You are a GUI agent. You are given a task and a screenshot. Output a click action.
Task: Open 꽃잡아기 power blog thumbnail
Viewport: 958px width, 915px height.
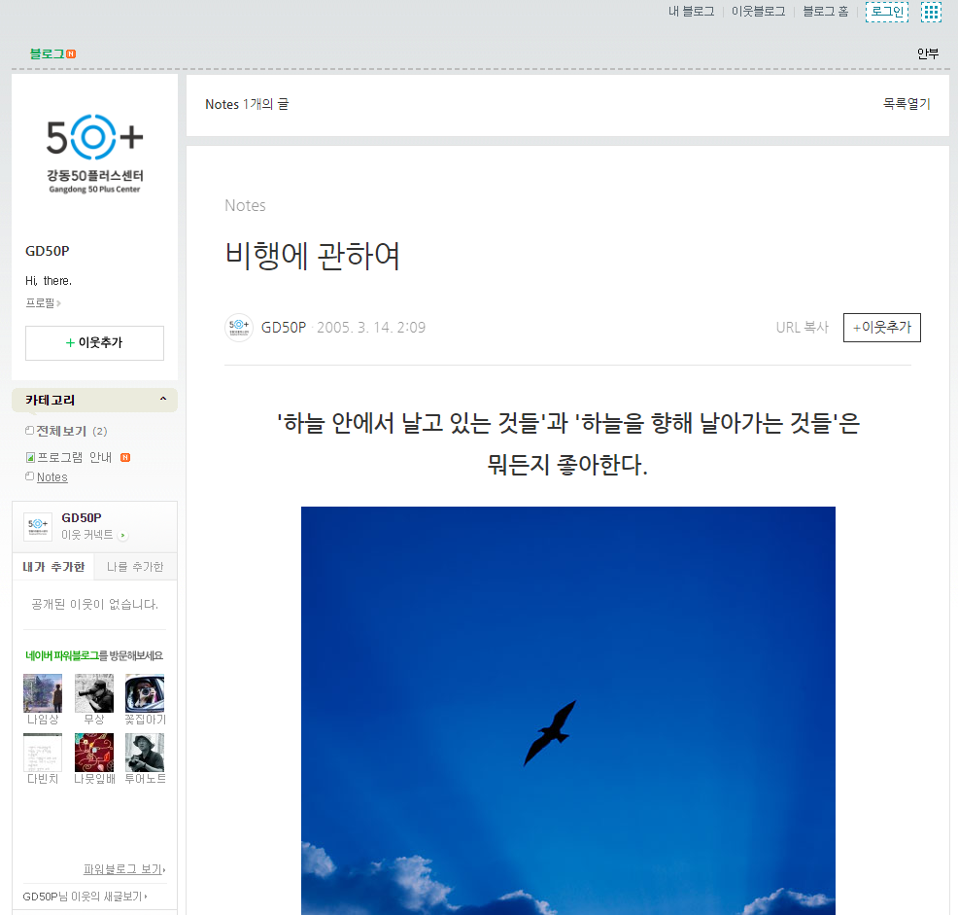pyautogui.click(x=145, y=693)
